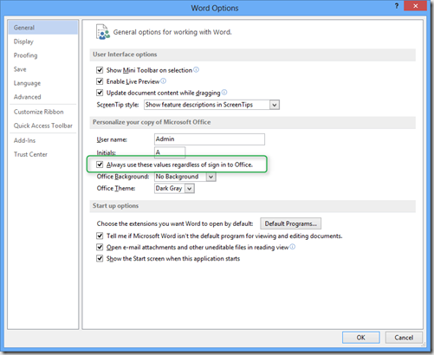Close the Word Options dialog

point(415,6)
